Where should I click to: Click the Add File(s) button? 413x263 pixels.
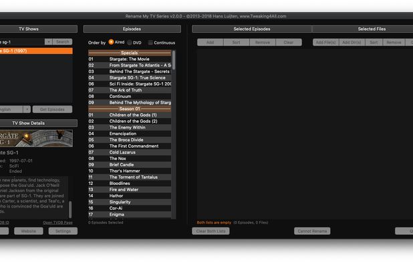[326, 42]
